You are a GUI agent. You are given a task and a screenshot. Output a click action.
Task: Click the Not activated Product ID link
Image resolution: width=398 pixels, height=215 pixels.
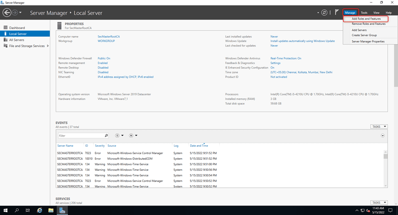tap(278, 77)
